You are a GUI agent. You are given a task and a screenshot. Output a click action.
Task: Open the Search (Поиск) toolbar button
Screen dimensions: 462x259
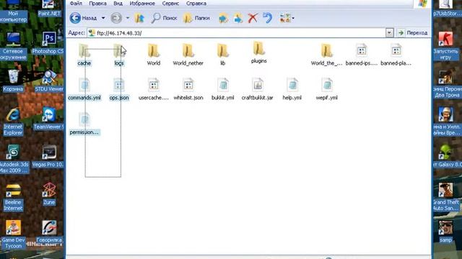(x=164, y=18)
